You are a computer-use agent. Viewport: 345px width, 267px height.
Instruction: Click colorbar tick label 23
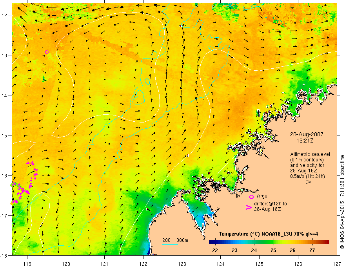coord(234,251)
